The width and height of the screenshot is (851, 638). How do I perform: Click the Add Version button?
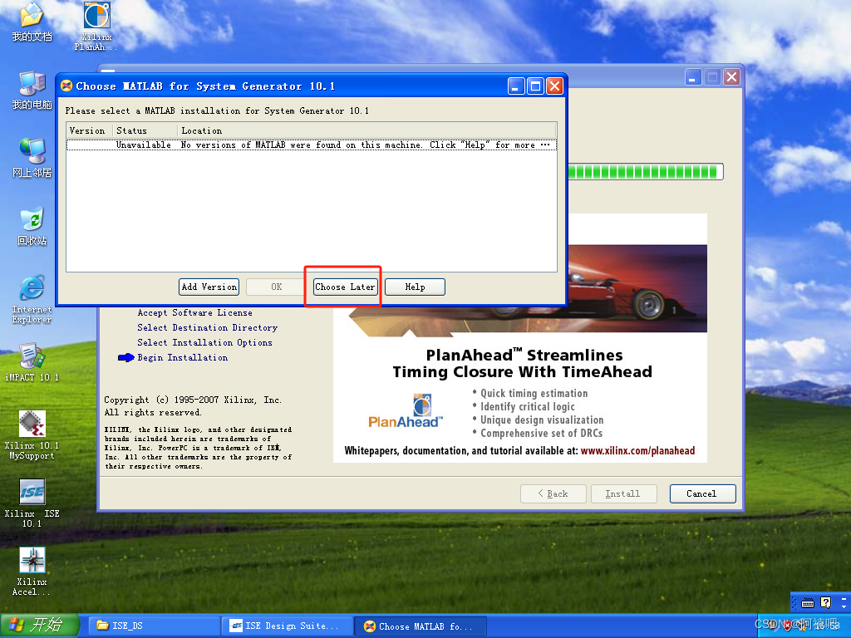[x=209, y=287]
